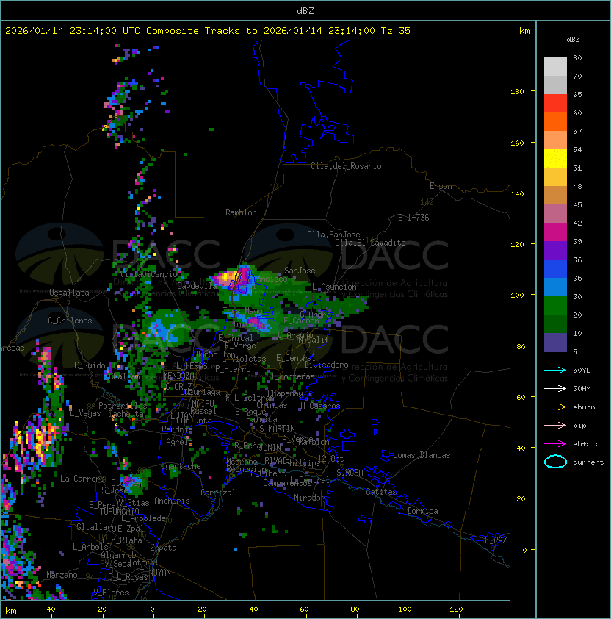Click the 'Catitas' map label
Viewport: 611px width, 619px height.
tap(381, 493)
